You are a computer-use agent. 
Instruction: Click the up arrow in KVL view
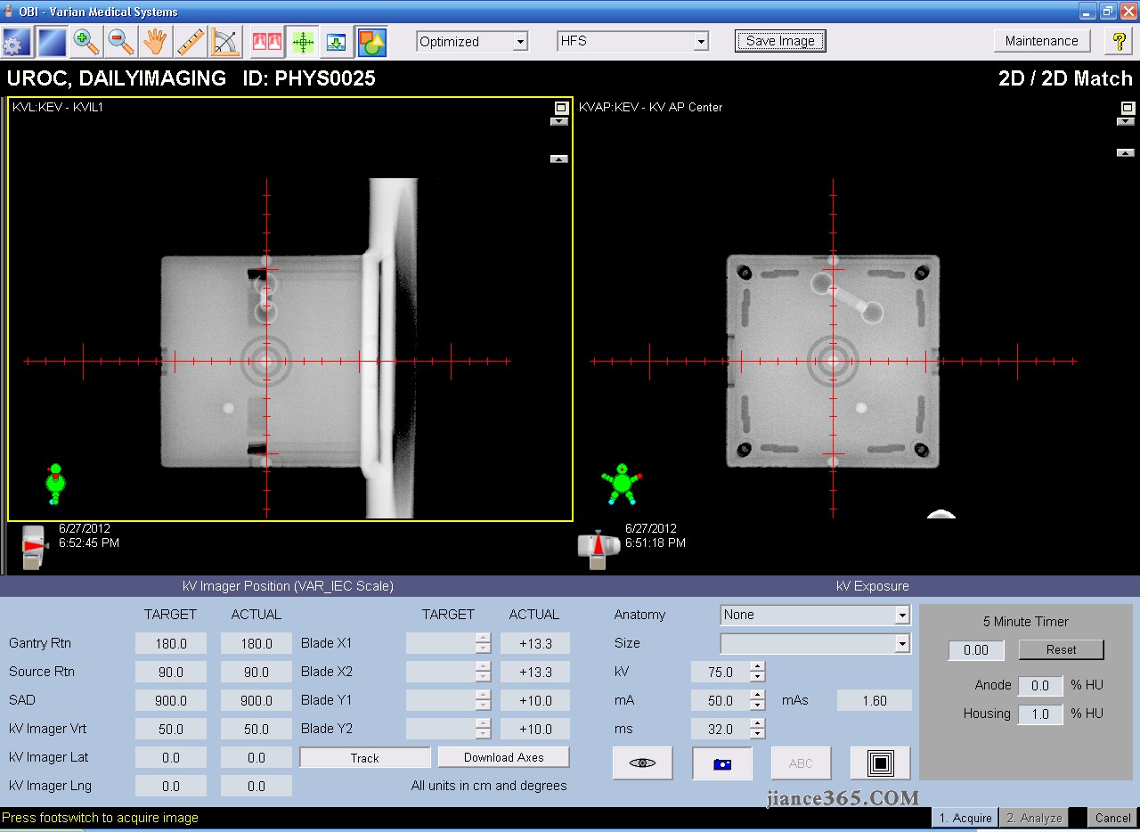(x=559, y=159)
